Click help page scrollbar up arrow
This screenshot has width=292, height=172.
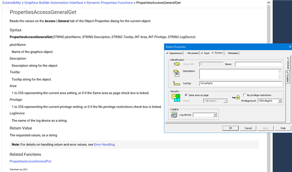[269, 3]
